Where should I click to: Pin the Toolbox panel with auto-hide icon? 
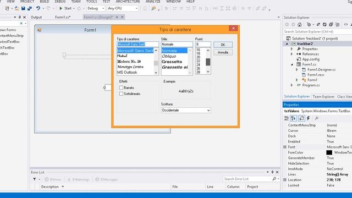[x=20, y=17]
